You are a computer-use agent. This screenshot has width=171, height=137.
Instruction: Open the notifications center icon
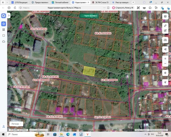167,134
